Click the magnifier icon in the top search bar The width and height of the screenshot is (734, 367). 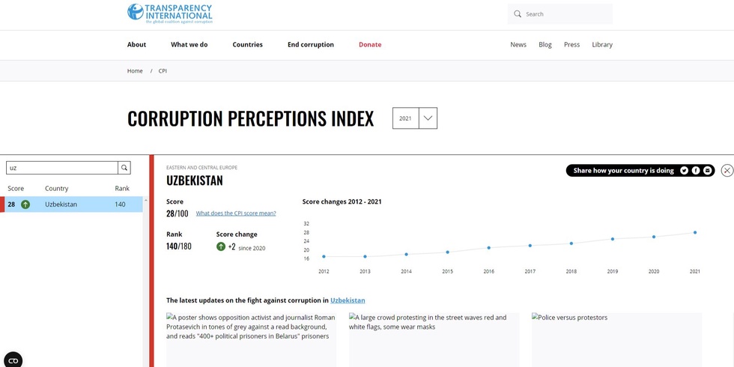pyautogui.click(x=518, y=14)
